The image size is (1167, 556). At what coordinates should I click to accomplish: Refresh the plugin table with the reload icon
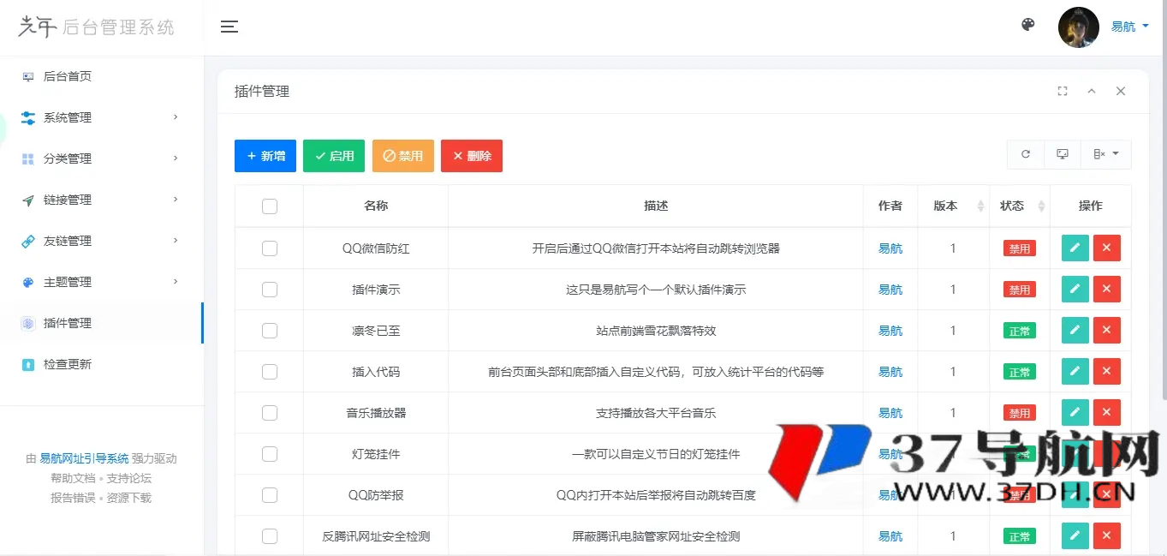[1025, 154]
